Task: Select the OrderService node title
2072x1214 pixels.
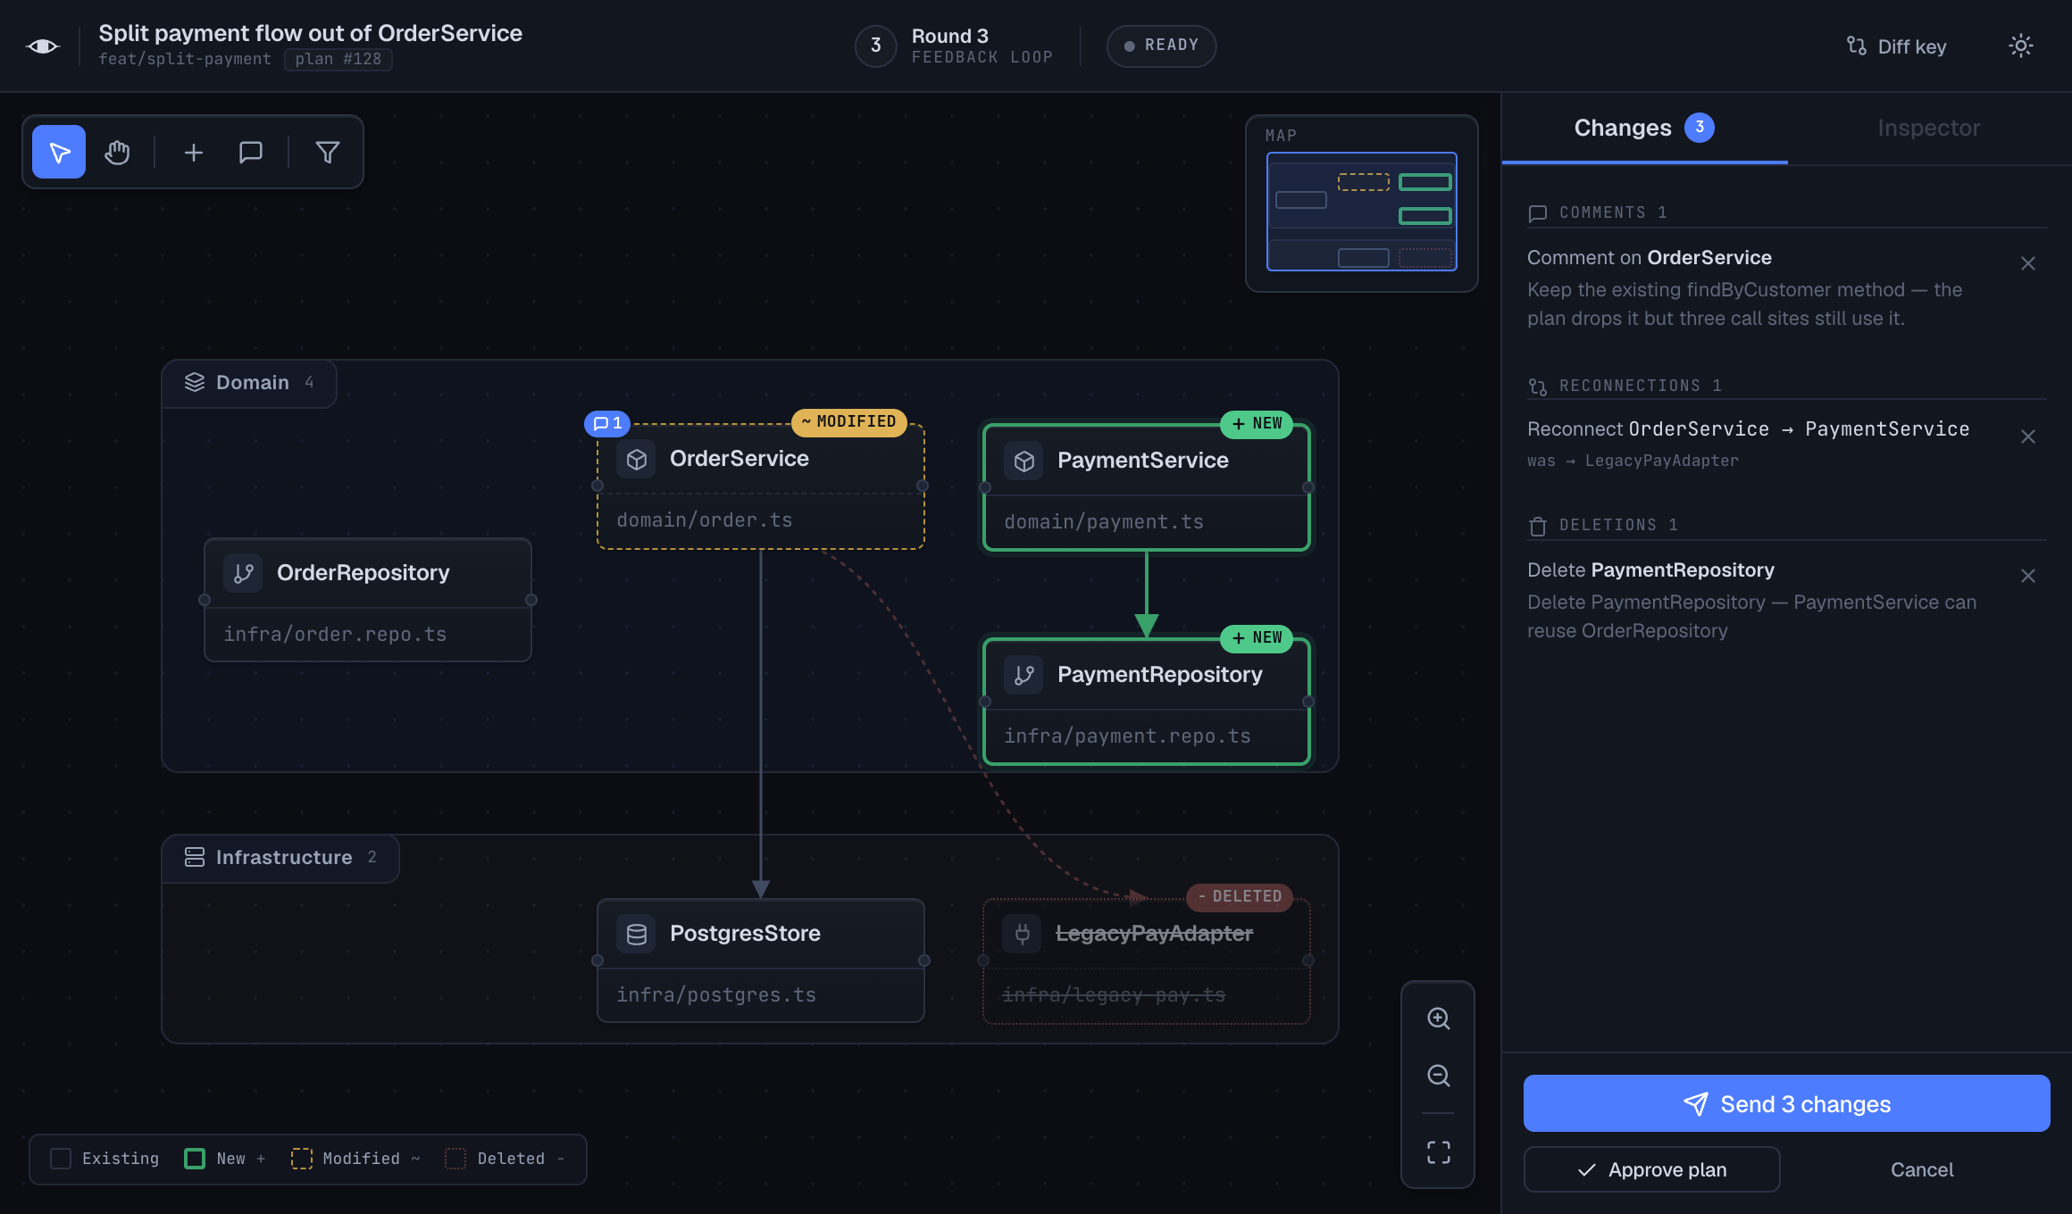Action: point(739,459)
